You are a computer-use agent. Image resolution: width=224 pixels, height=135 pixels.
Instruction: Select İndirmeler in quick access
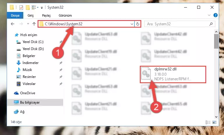pyautogui.click(x=30, y=63)
